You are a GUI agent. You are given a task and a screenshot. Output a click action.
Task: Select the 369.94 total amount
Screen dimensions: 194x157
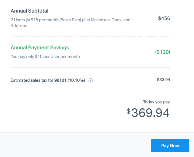click(150, 113)
